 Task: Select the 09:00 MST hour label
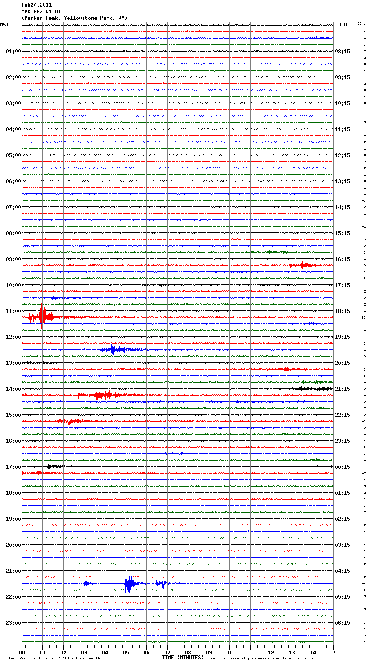[x=13, y=259]
